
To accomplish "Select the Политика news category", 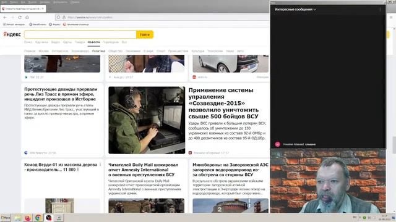I will pos(98,51).
